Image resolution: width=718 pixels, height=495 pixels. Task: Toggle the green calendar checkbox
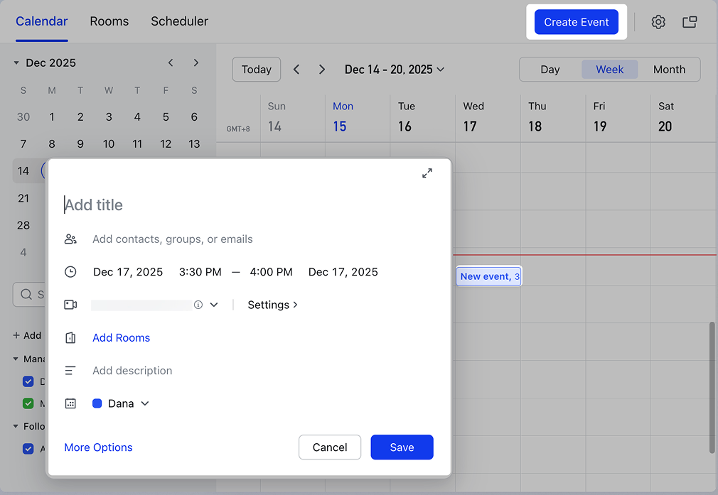[x=28, y=403]
